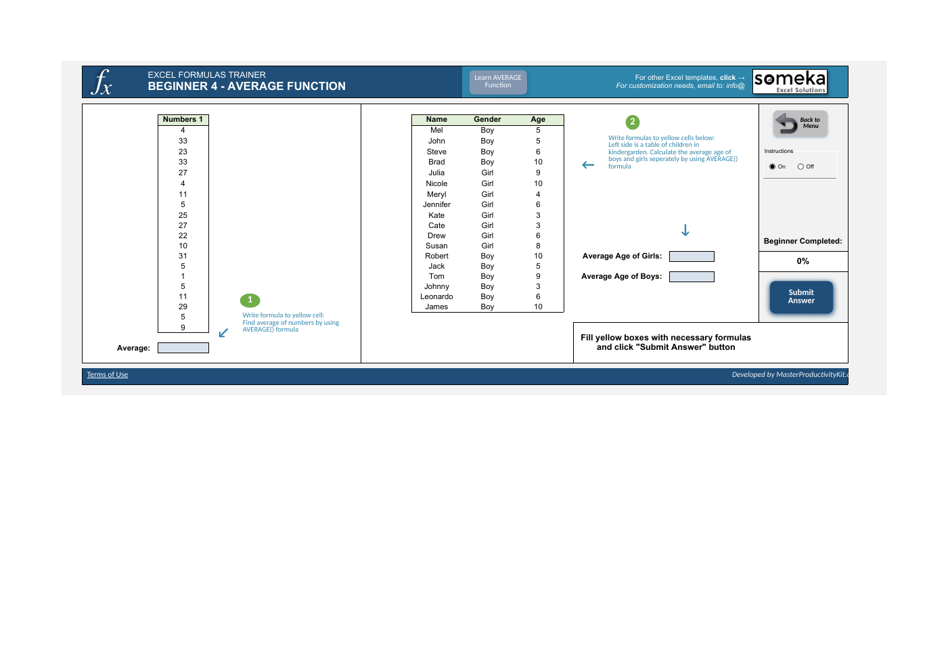The image size is (950, 672).
Task: Click the value 25 in Numbers 1
Action: click(183, 216)
